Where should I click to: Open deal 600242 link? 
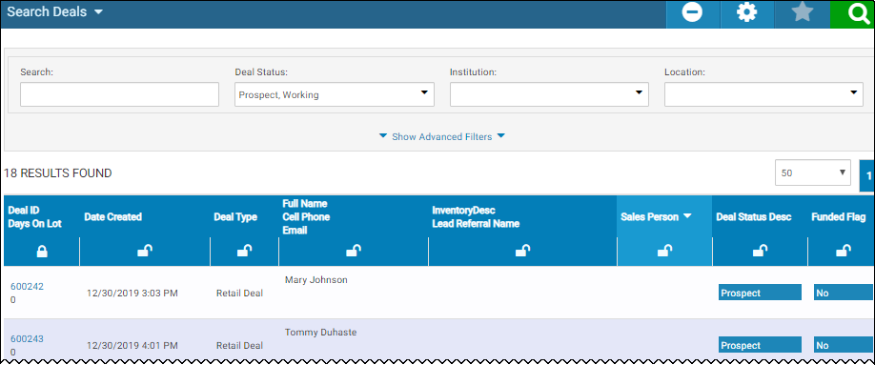click(27, 286)
